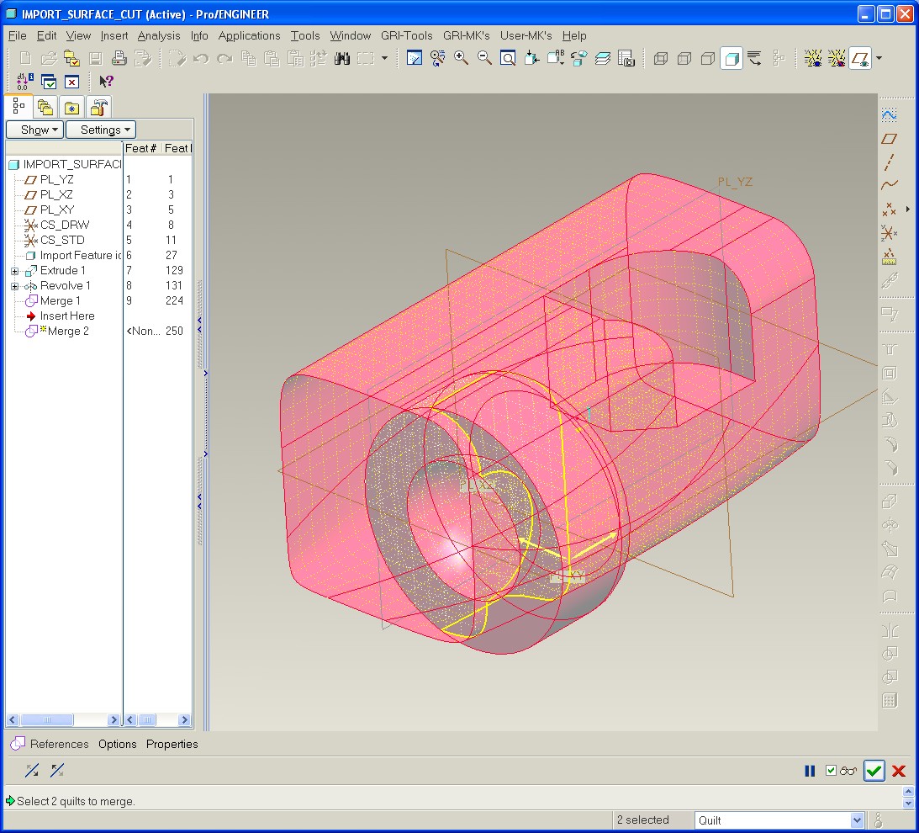Toggle the yellow burst icon with red mark
The height and width of the screenshot is (833, 919).
[x=837, y=58]
